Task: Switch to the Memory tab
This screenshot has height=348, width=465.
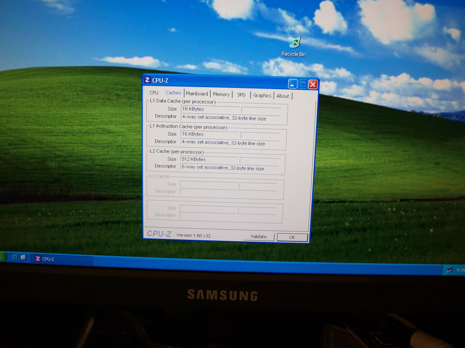Action: coord(221,94)
